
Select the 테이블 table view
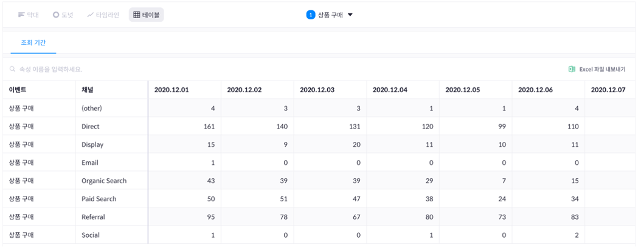[147, 15]
